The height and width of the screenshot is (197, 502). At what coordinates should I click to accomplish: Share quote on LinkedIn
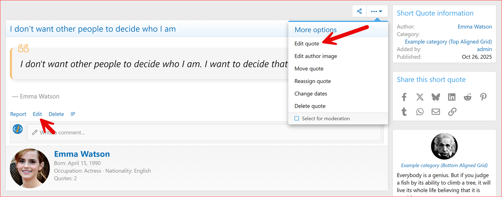pos(452,97)
